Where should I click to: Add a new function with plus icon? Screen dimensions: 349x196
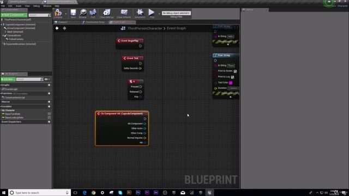pyautogui.click(x=49, y=93)
